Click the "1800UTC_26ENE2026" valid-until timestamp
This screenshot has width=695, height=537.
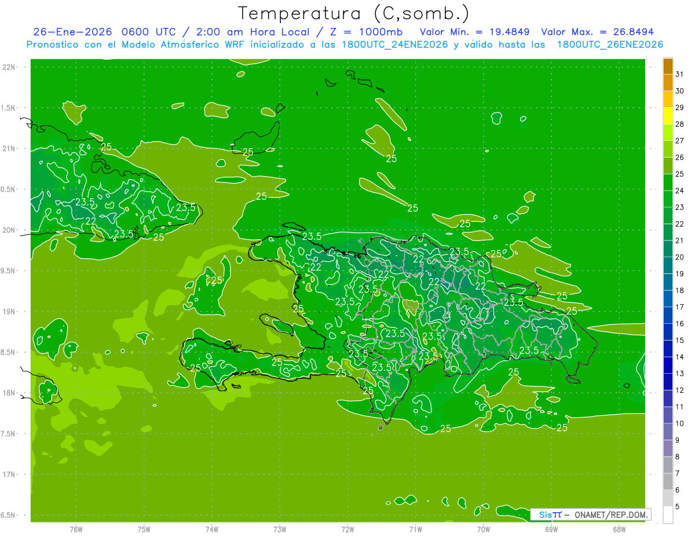coord(610,45)
